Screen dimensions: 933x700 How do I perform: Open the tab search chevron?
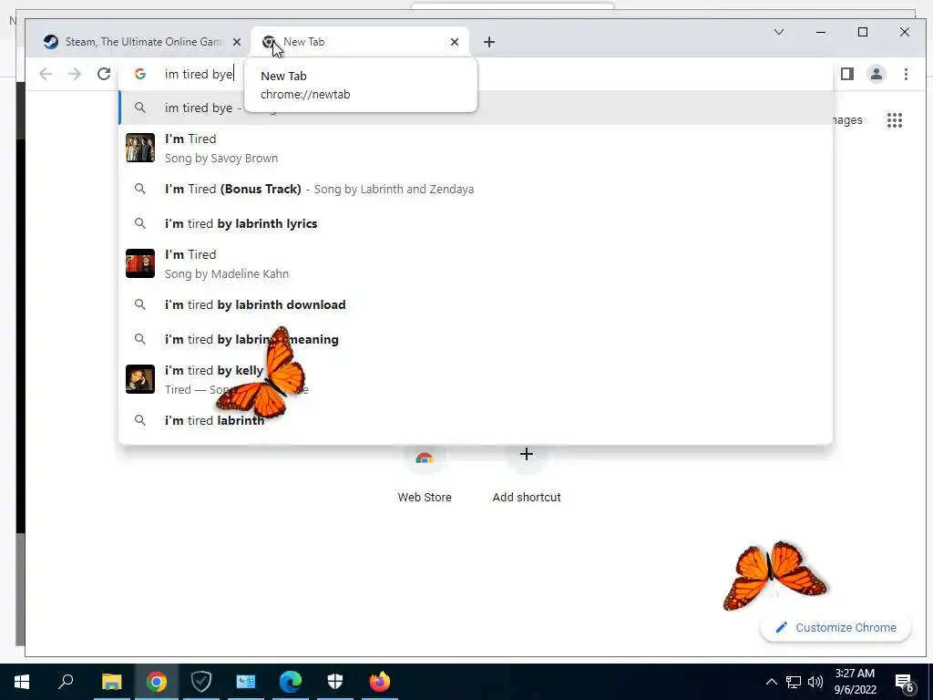[x=778, y=32]
